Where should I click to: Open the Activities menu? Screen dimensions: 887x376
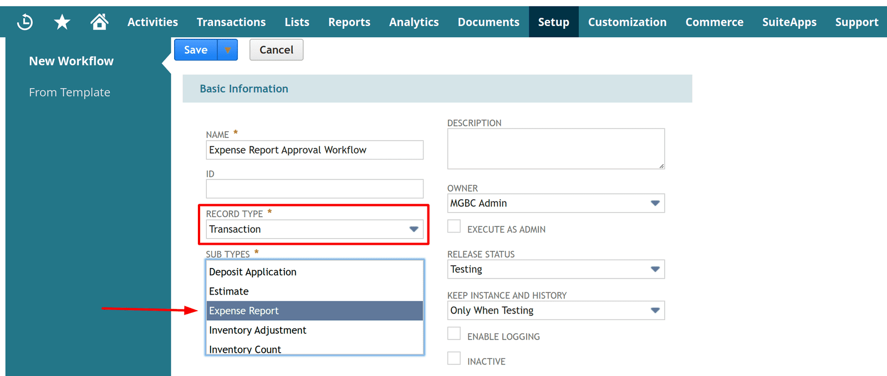[152, 22]
